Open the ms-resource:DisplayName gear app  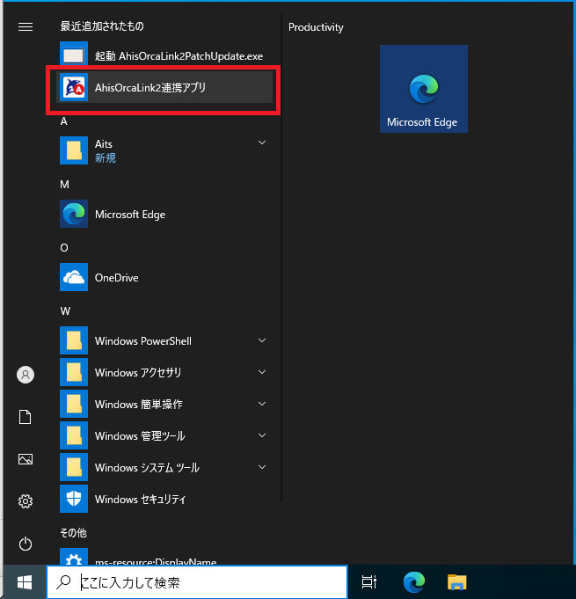click(x=74, y=557)
